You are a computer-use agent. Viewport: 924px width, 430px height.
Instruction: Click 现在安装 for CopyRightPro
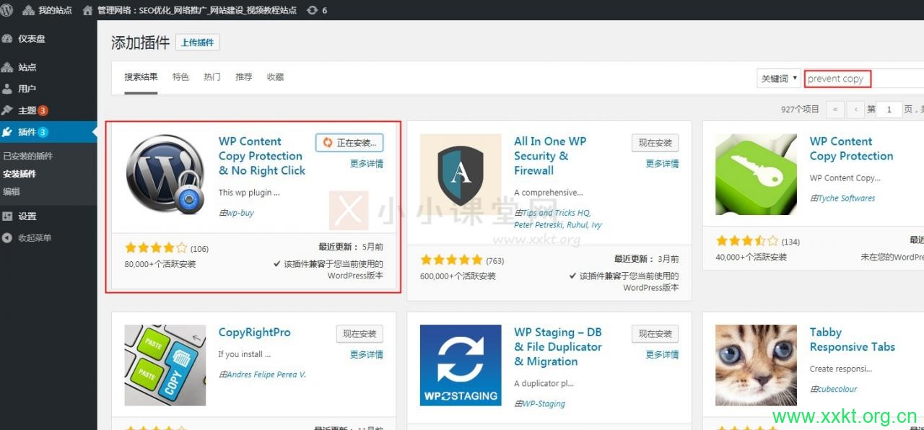(359, 333)
